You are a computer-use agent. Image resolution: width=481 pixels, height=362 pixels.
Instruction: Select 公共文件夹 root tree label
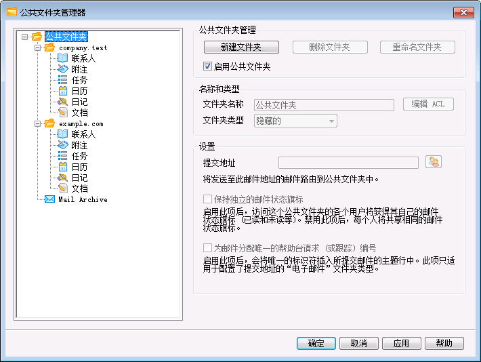pyautogui.click(x=66, y=37)
